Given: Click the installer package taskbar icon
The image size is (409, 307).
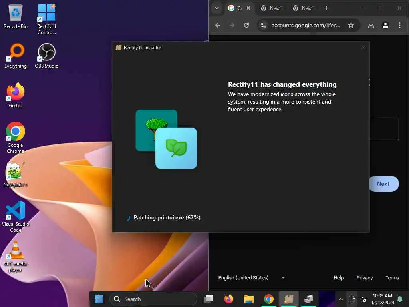Looking at the screenshot, I should point(309,299).
